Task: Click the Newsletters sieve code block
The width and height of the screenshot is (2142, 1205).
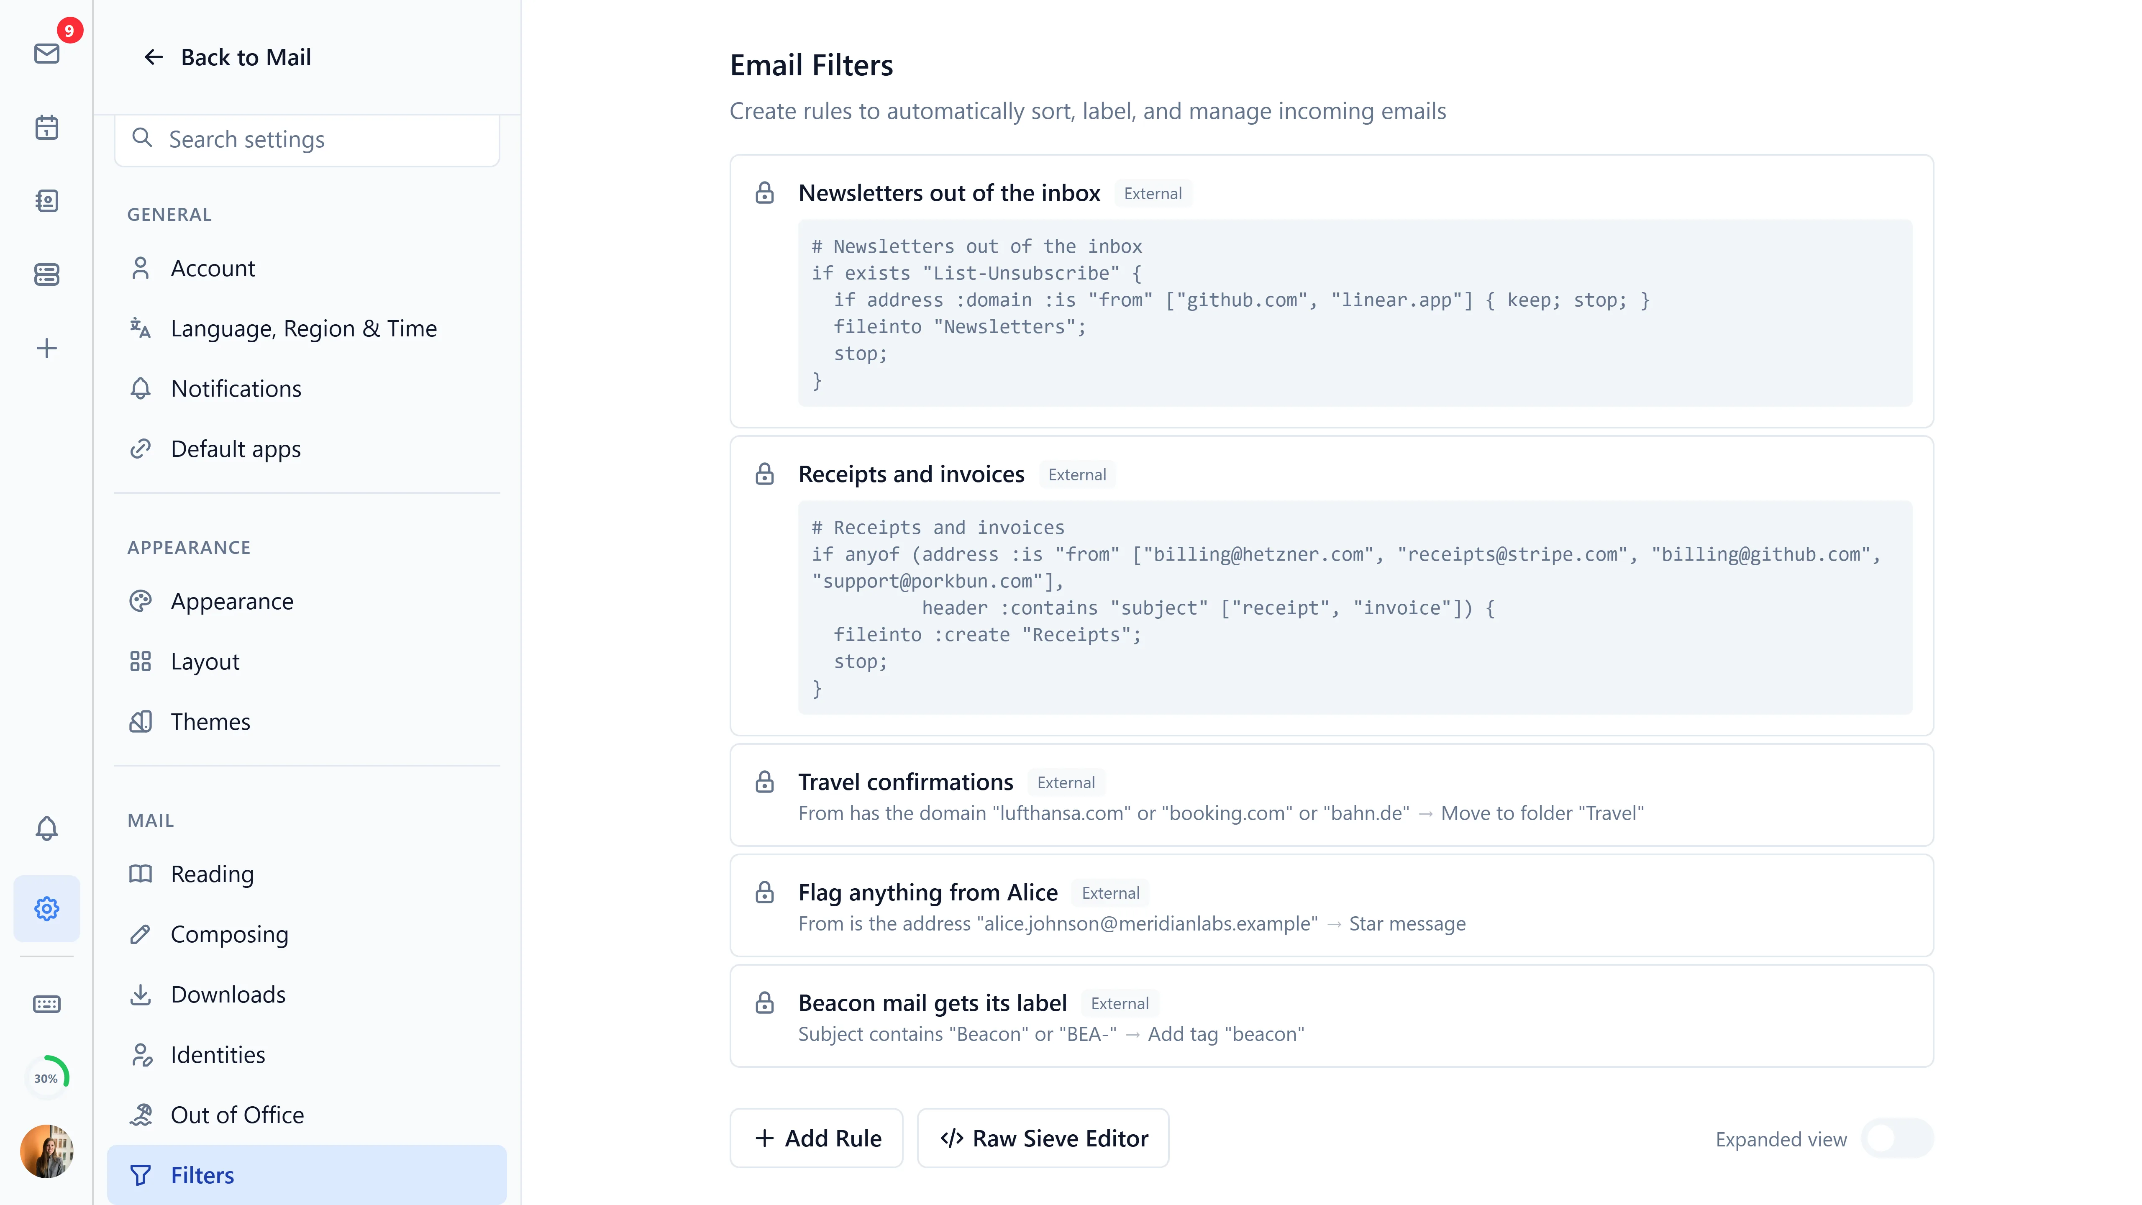Action: (x=1355, y=313)
